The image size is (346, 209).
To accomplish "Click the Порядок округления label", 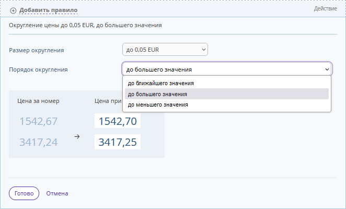I will [38, 69].
